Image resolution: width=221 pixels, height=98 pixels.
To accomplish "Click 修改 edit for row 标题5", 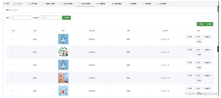I will coord(198,89).
